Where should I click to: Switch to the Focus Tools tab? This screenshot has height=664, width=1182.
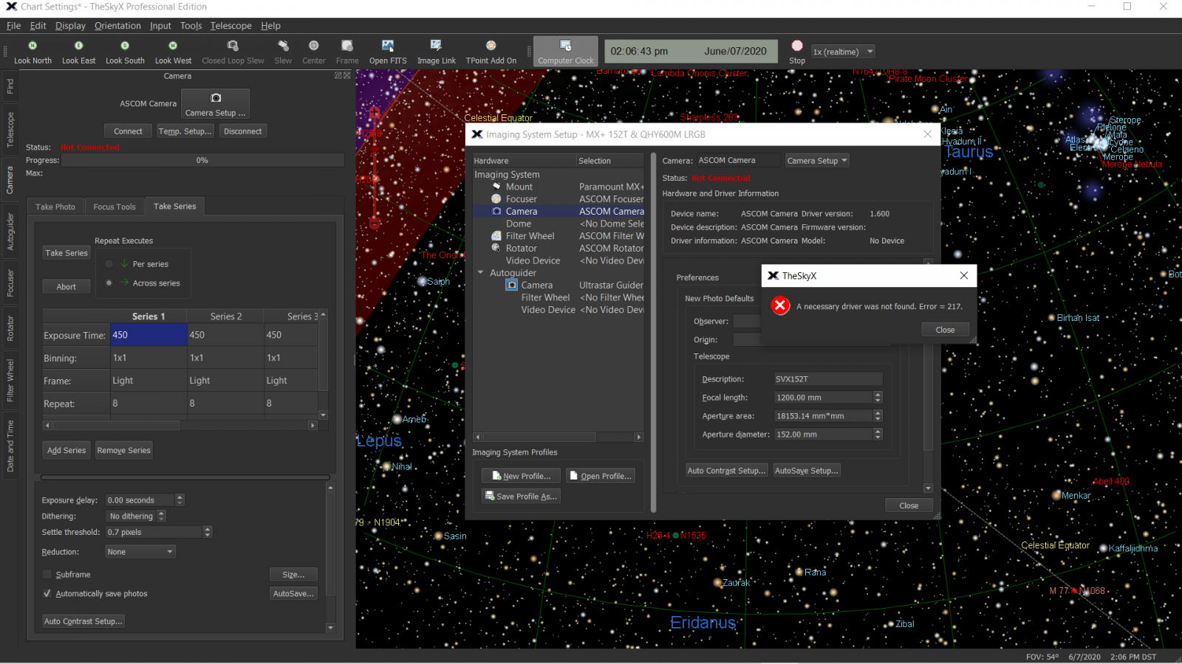tap(115, 207)
